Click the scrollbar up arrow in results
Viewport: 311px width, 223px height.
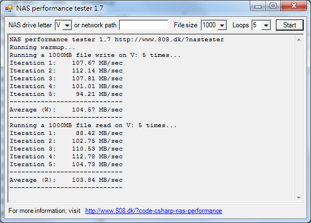click(x=299, y=40)
